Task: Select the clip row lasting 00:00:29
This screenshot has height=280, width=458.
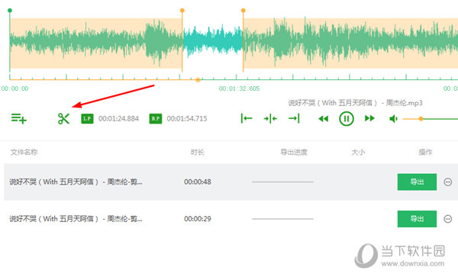Action: (x=231, y=219)
